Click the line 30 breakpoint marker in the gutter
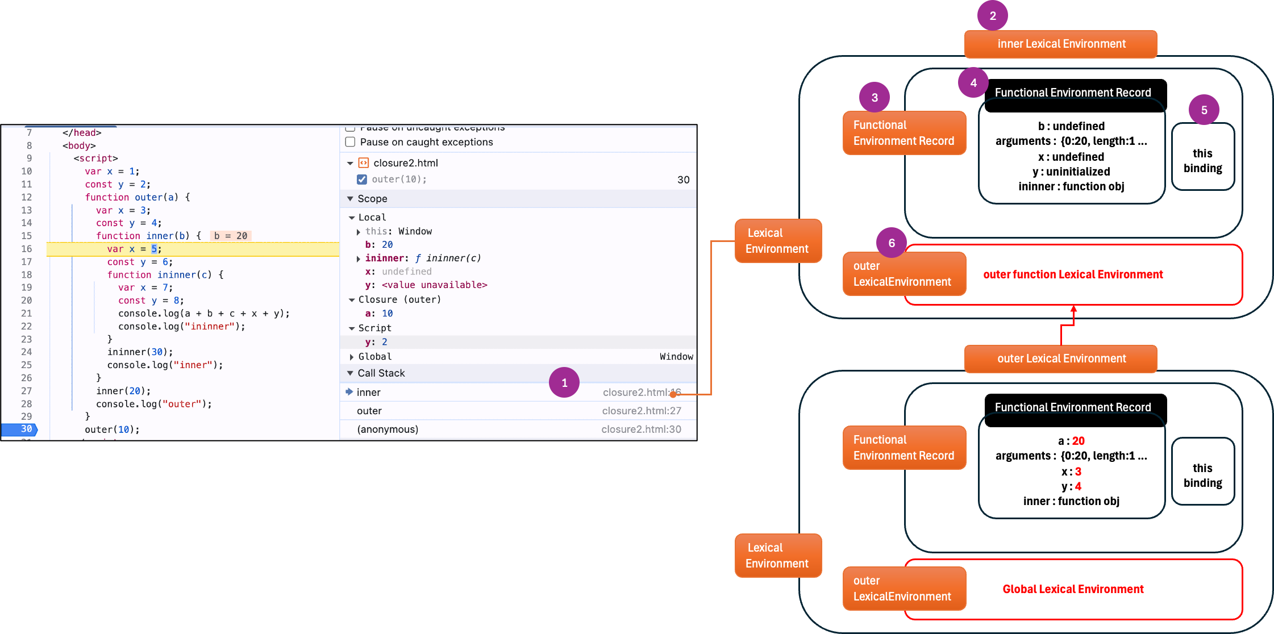The width and height of the screenshot is (1274, 634). (x=20, y=429)
